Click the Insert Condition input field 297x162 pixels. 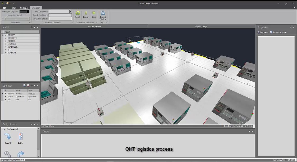coord(60,15)
